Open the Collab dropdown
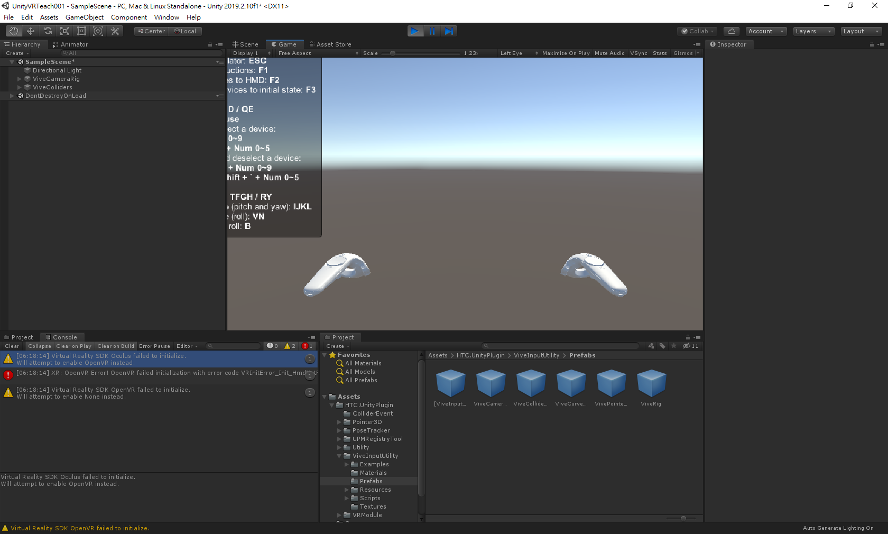This screenshot has height=534, width=888. (x=697, y=31)
